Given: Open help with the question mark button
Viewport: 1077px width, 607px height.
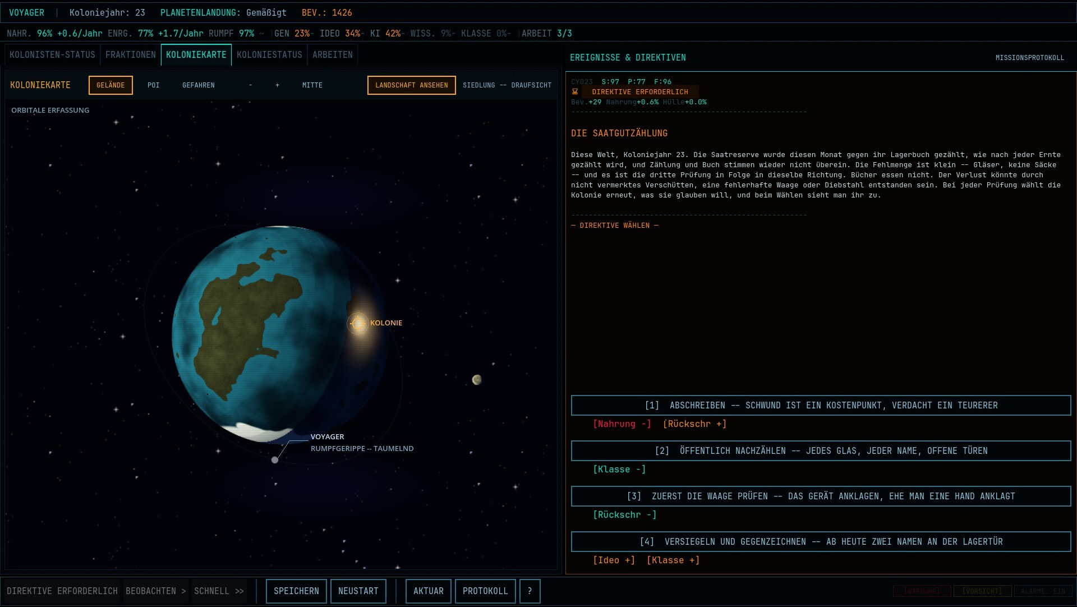Looking at the screenshot, I should point(530,591).
